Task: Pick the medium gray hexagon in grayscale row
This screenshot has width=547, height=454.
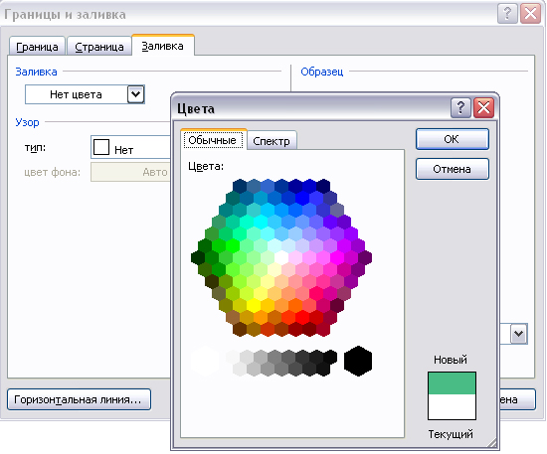Action: point(274,357)
